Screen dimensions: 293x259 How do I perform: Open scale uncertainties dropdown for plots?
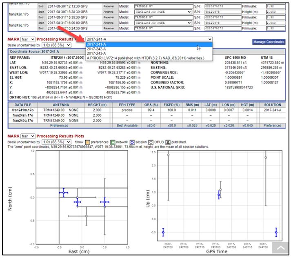click(56, 142)
